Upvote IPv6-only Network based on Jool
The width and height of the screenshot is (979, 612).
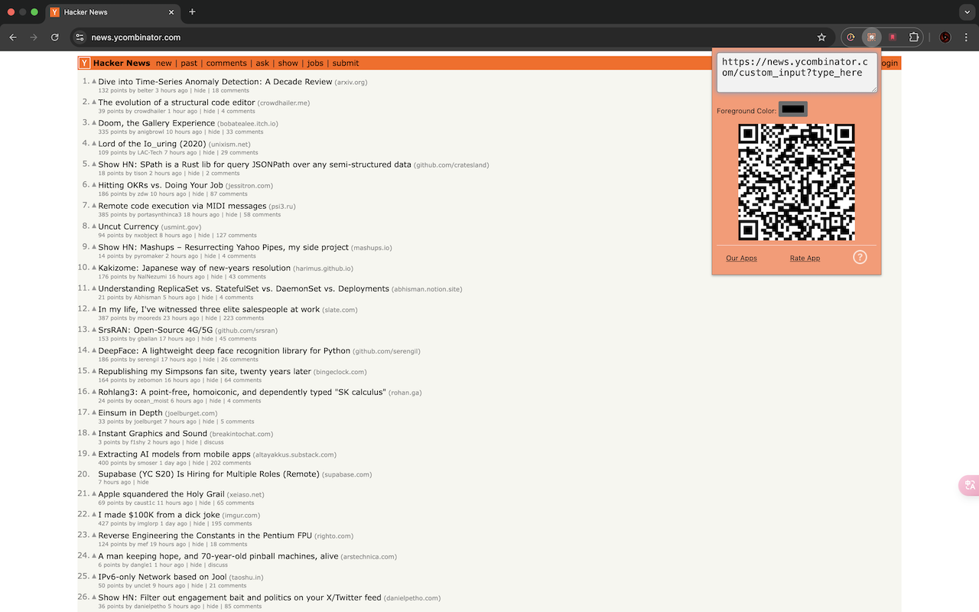point(94,577)
